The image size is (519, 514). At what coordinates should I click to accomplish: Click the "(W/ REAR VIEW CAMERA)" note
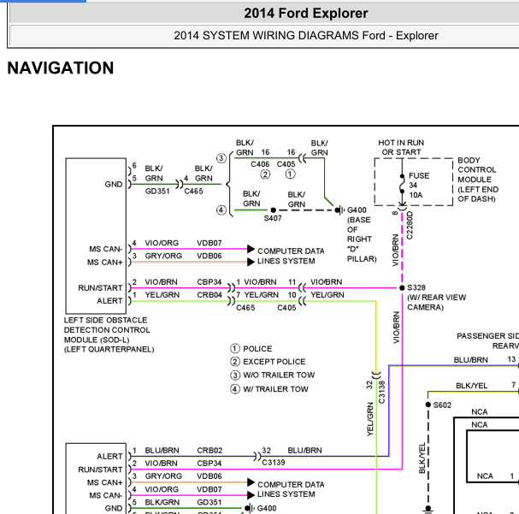[436, 302]
